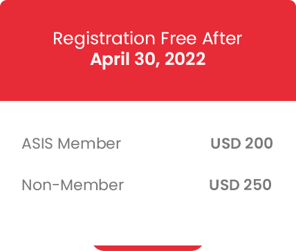Click "ASIS" in the member row

click(x=37, y=144)
